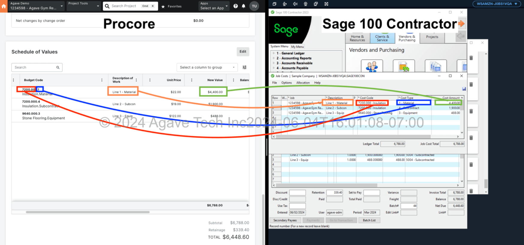Open the three-dot options menu left of Balance

click(x=233, y=80)
